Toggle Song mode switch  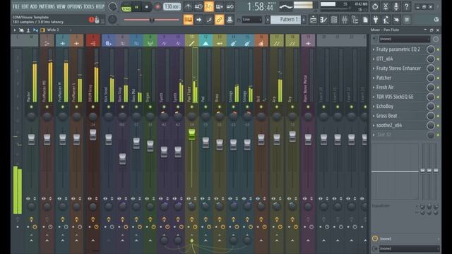pos(126,6)
